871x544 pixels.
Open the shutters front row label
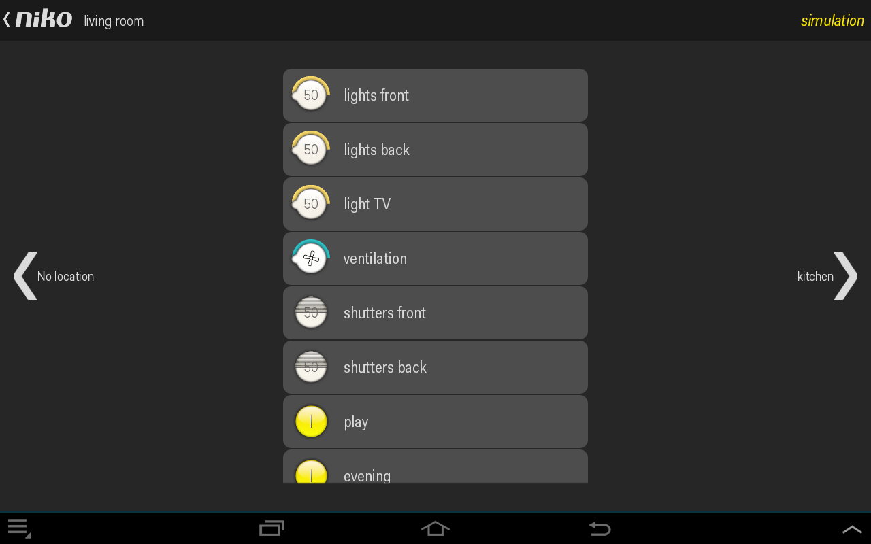(x=384, y=313)
